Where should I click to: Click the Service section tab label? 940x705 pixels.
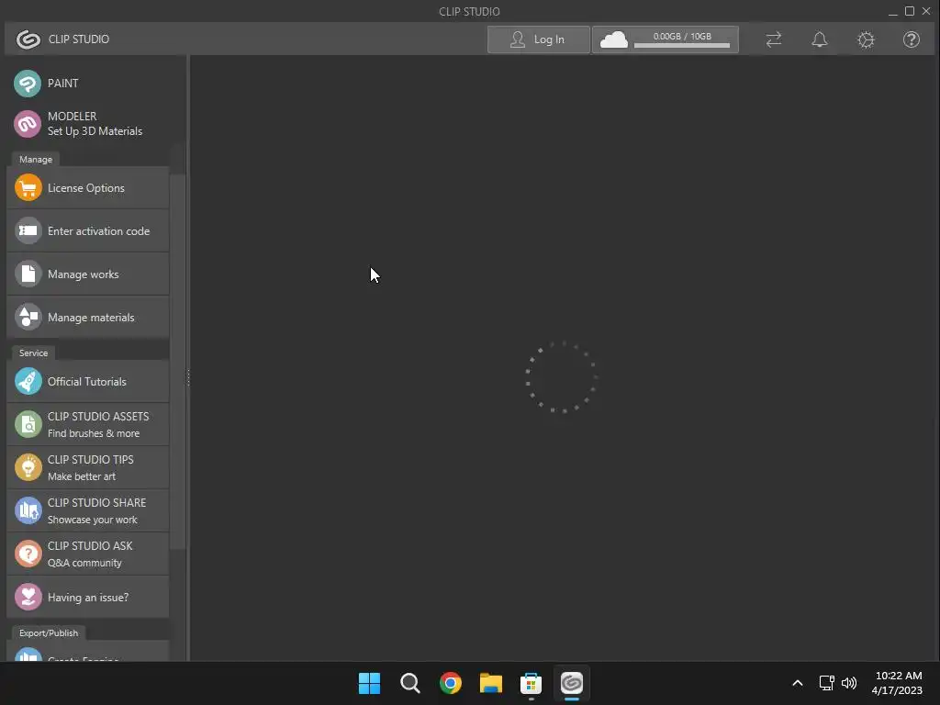(34, 353)
